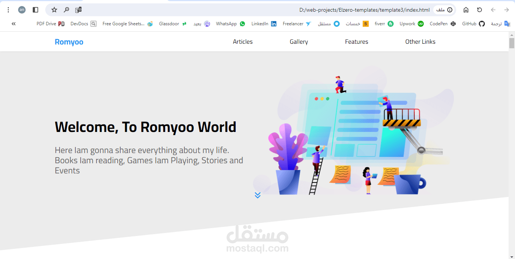This screenshot has height=259, width=515.
Task: Go to the Features nav link
Action: (x=357, y=42)
